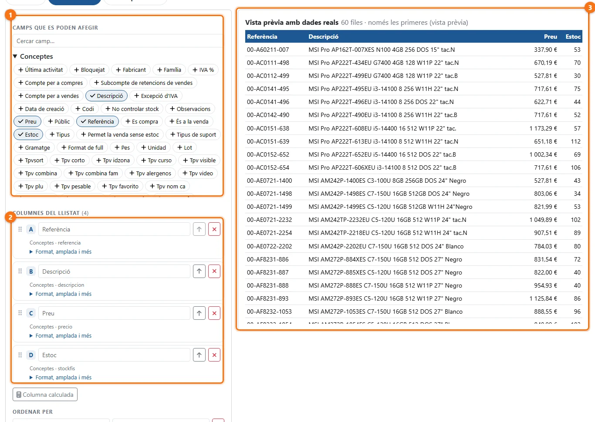
Task: Move the Preu column up
Action: tap(199, 313)
